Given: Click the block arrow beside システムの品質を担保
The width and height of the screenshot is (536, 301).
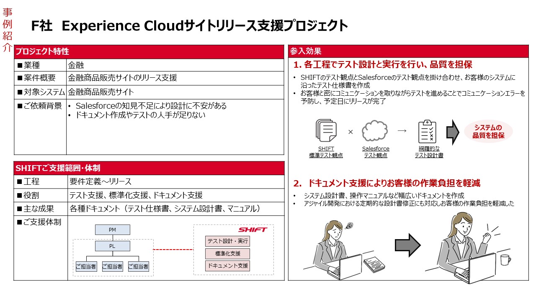Looking at the screenshot, I should [453, 131].
